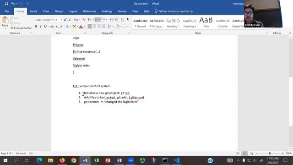The height and width of the screenshot is (165, 293).
Task: Open Visual Studio Code from taskbar
Action: (x=176, y=160)
